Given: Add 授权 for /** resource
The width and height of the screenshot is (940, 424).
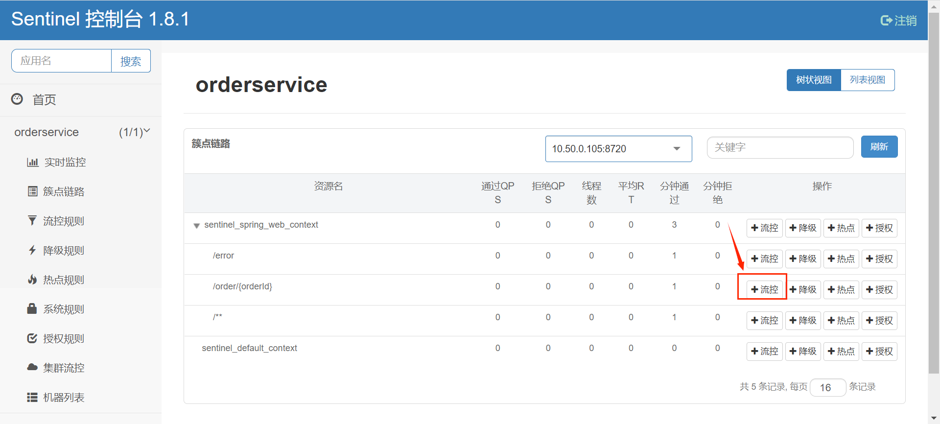Looking at the screenshot, I should click(x=879, y=320).
